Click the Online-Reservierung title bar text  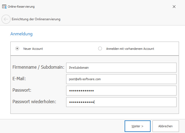click(x=21, y=7)
